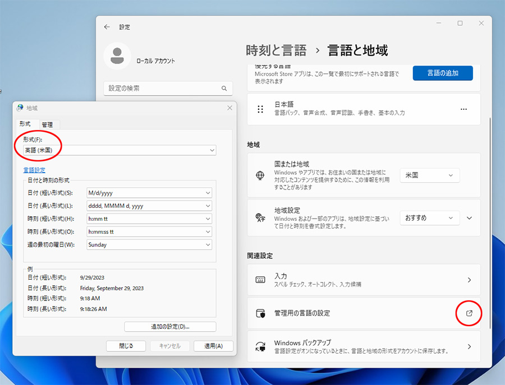Open the 週の最初の曜日 dropdown Sunday
505x385 pixels.
click(x=149, y=245)
